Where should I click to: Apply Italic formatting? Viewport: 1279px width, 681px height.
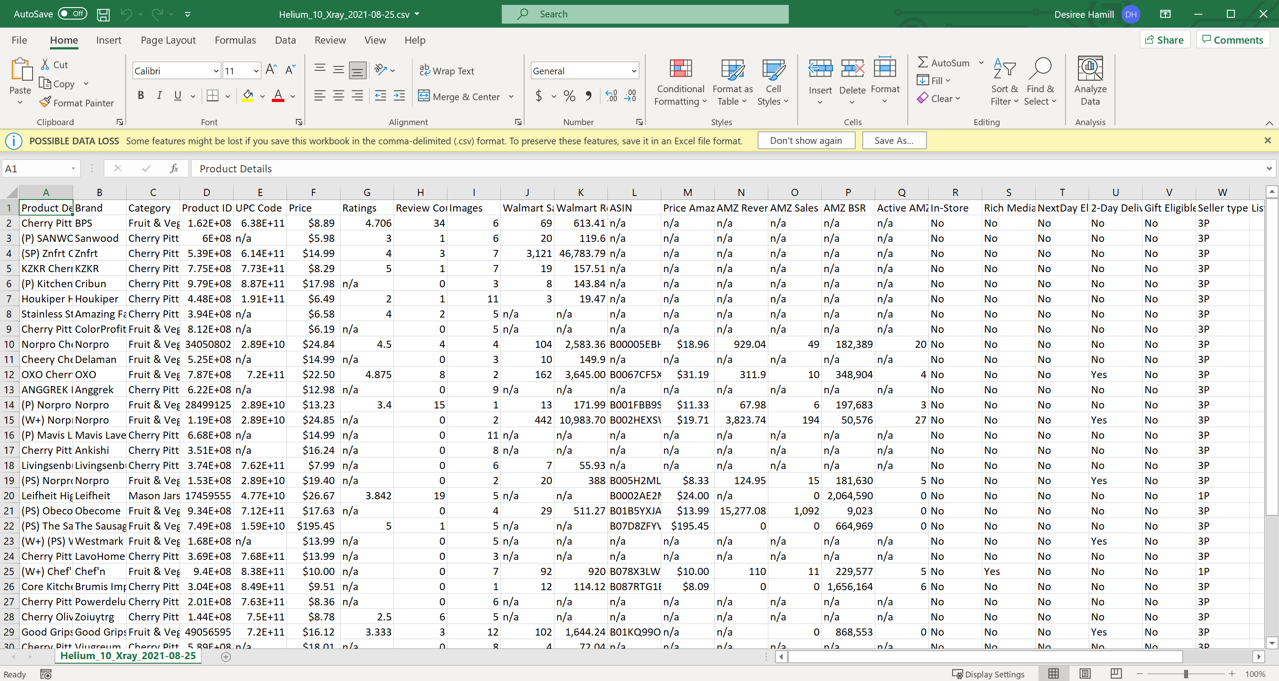tap(159, 95)
